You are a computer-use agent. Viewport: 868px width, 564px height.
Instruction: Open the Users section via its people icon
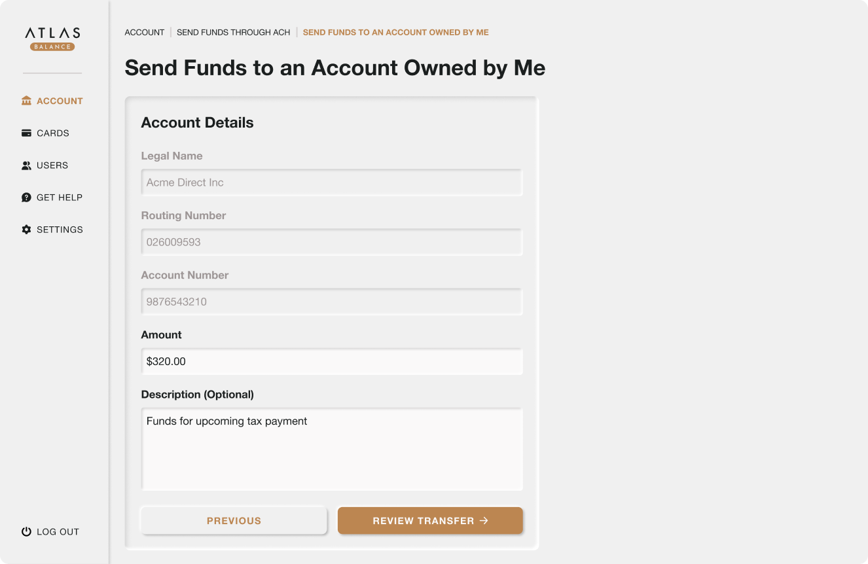click(26, 165)
